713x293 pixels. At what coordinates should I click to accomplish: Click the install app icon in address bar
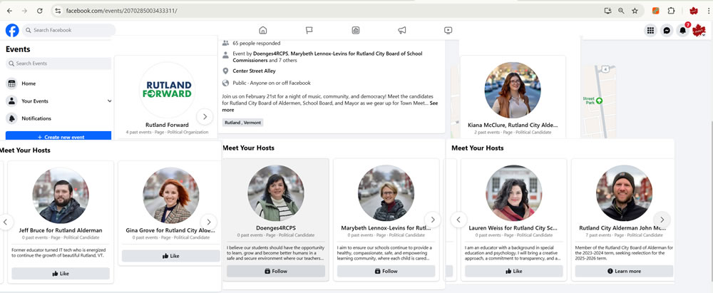[607, 11]
